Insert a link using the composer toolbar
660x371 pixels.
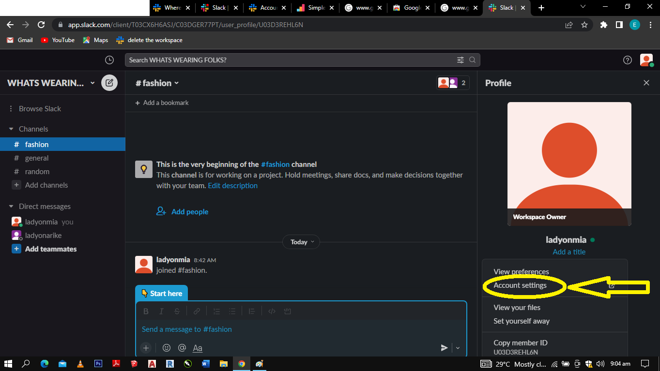197,312
